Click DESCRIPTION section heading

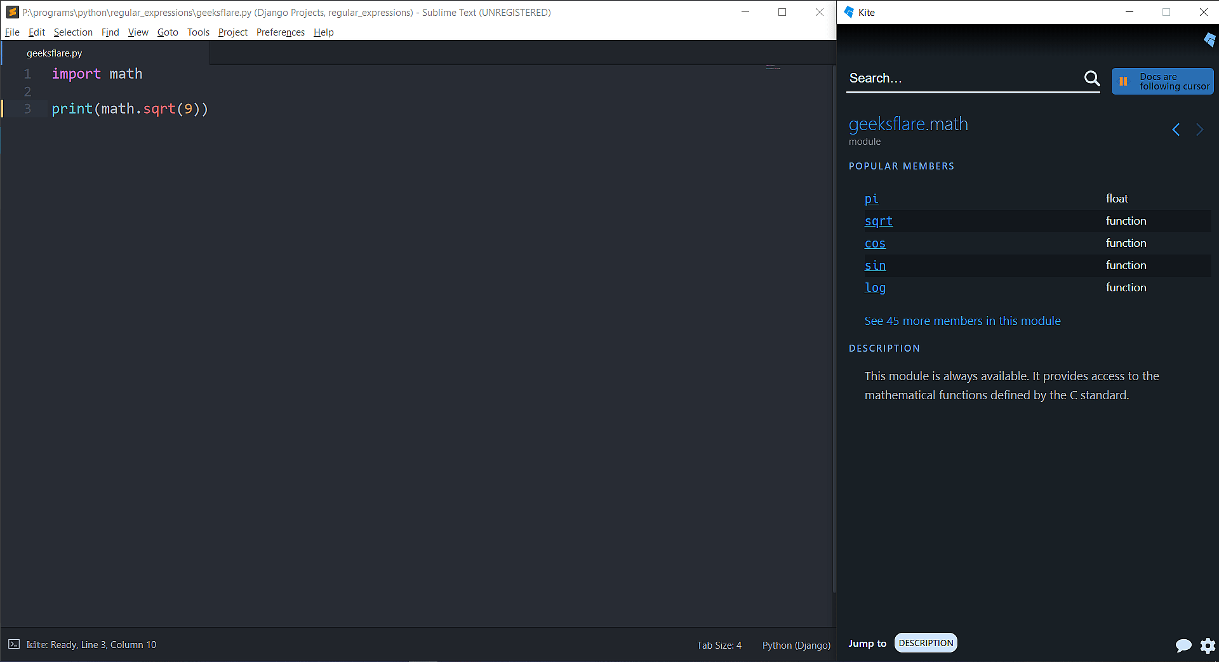(x=884, y=348)
